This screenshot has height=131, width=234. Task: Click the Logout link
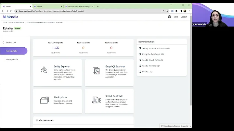click(x=184, y=17)
